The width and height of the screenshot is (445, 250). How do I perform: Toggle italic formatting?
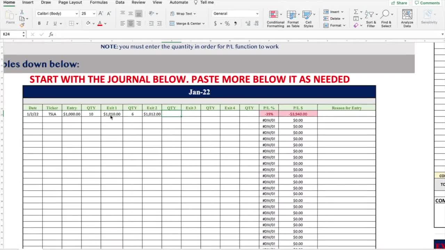(47, 23)
